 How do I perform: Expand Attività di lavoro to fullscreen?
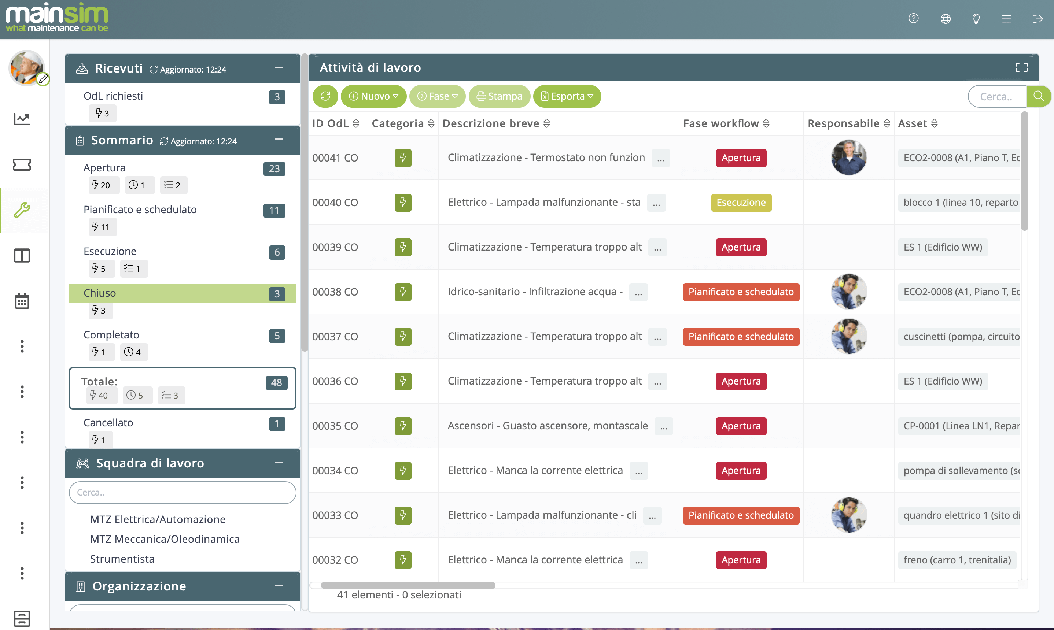click(x=1021, y=67)
